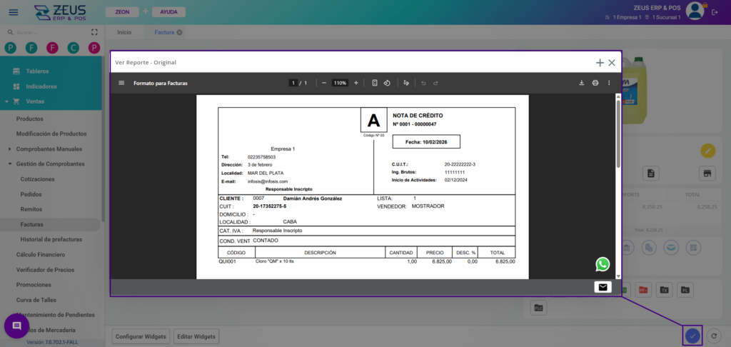
Task: Switch to the Inicio tab
Action: (x=124, y=32)
